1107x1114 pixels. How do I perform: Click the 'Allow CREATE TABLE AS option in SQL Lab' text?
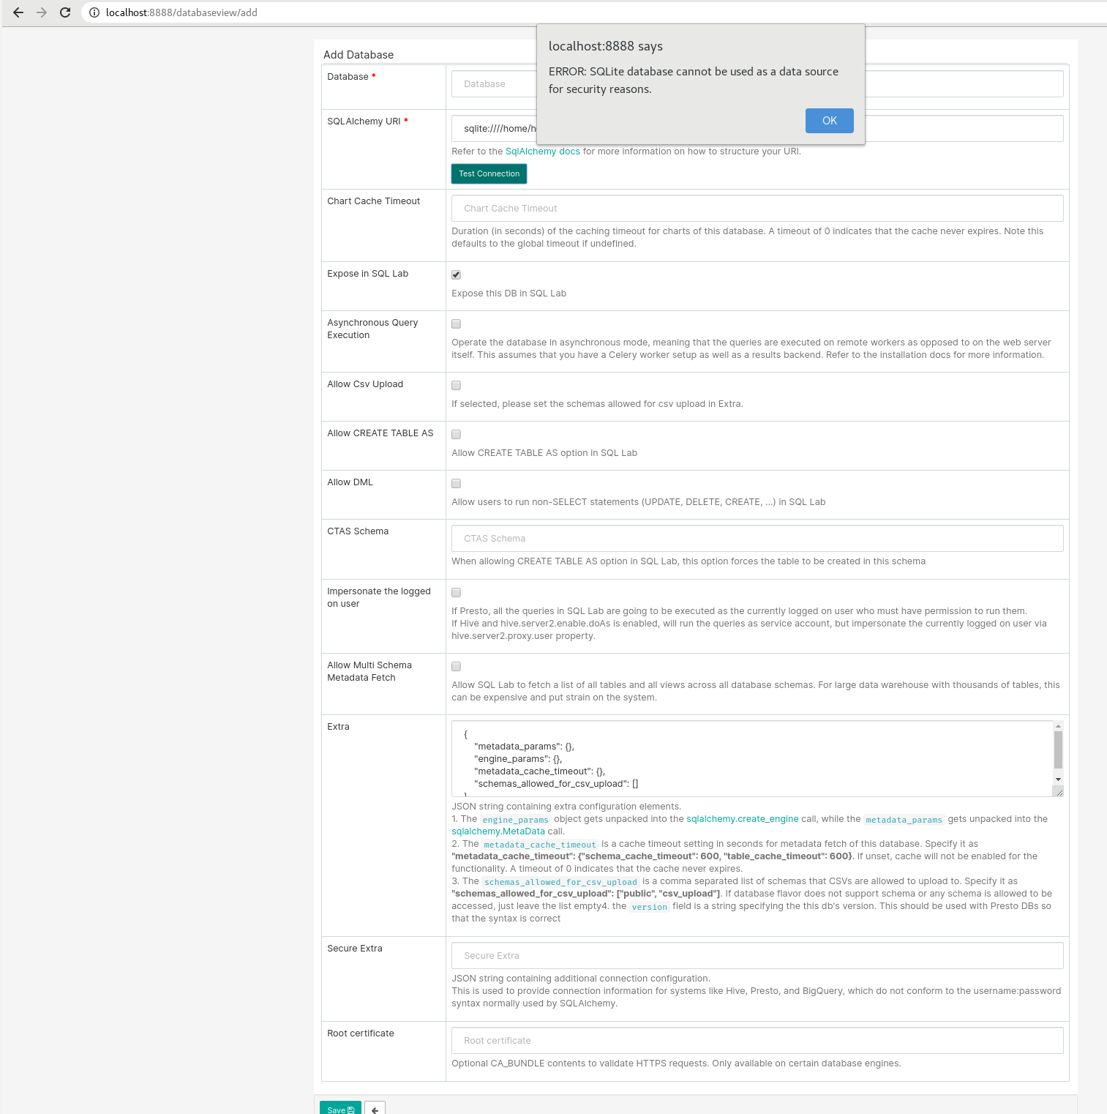pyautogui.click(x=544, y=453)
